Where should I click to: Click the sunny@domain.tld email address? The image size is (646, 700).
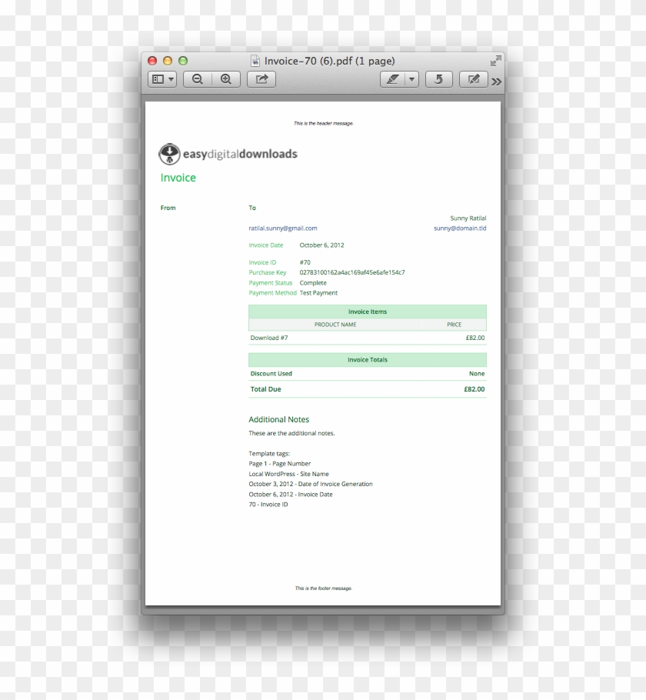coord(460,228)
